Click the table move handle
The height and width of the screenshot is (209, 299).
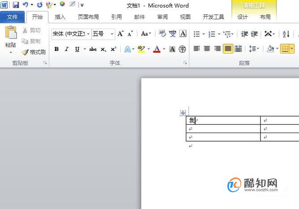tap(183, 113)
